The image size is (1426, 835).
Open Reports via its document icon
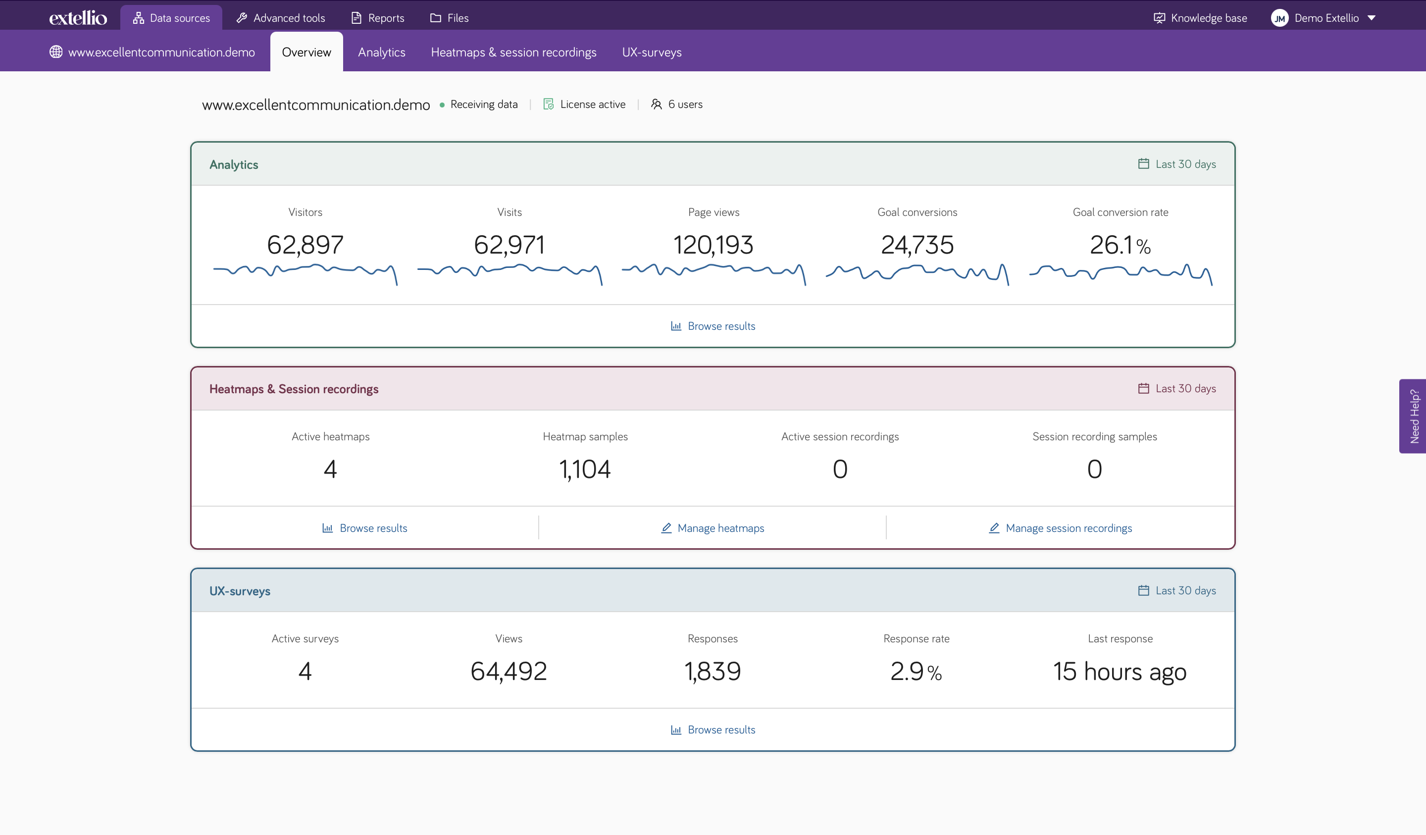click(x=356, y=17)
